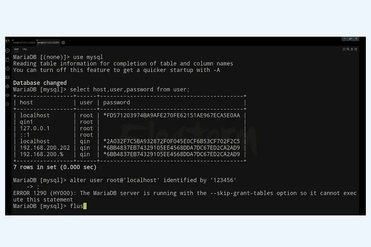This screenshot has height=247, width=371.
Task: Open terminal themes picture icon
Action: (8, 77)
